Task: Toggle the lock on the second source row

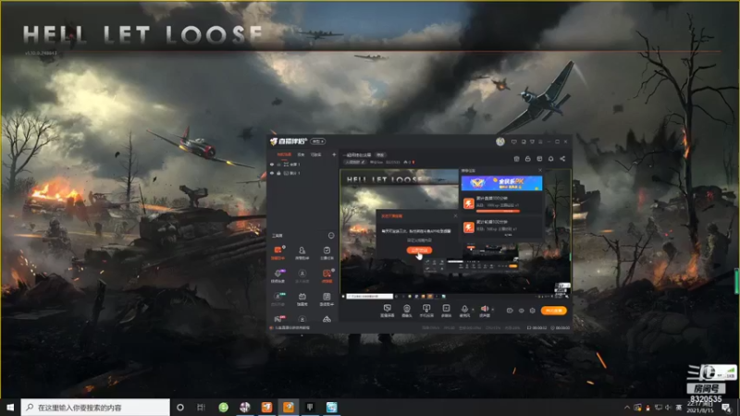Action: tap(279, 173)
